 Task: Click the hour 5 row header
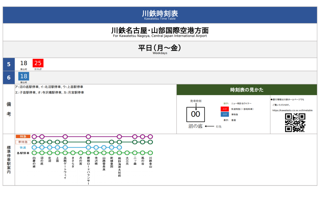coord(9,64)
